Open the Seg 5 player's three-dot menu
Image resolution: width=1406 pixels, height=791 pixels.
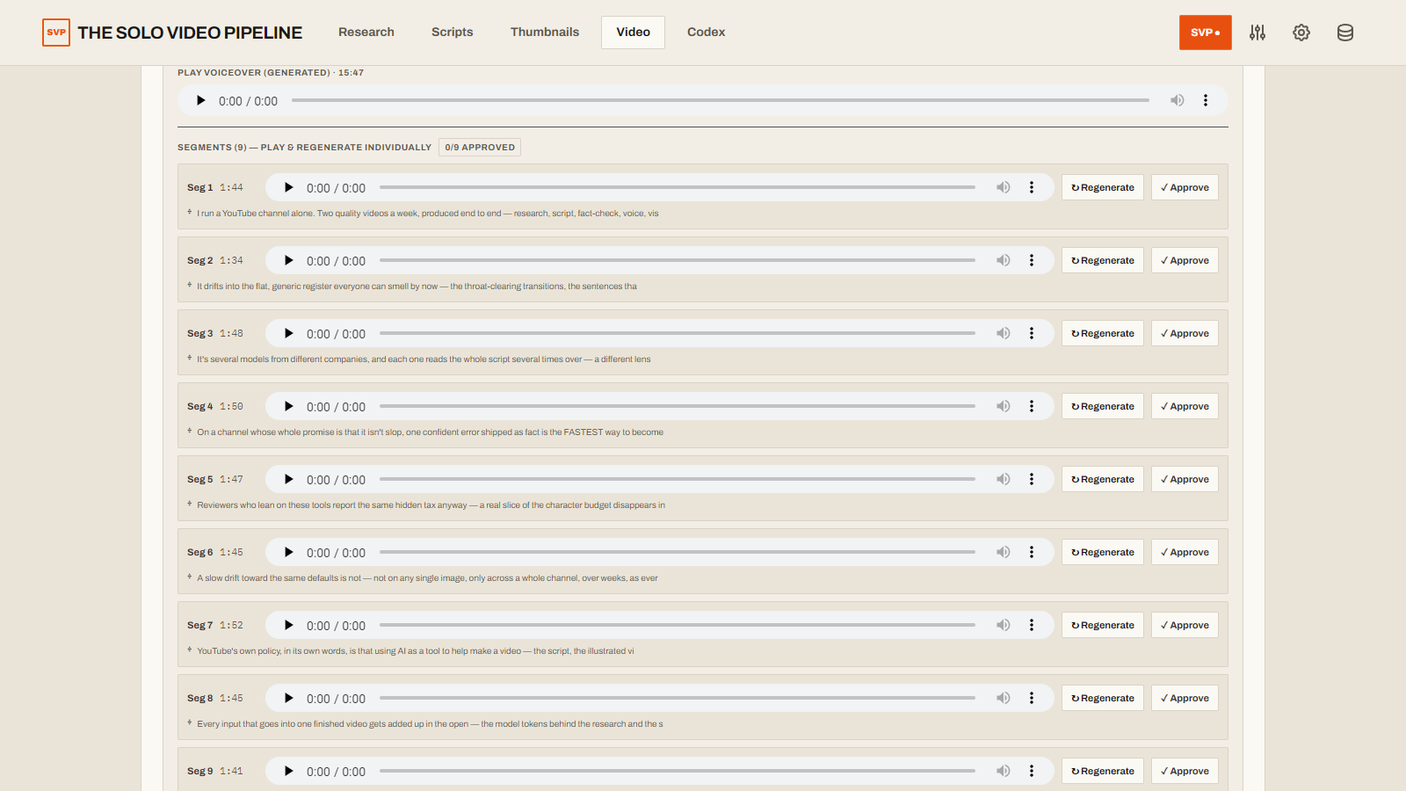click(x=1032, y=480)
